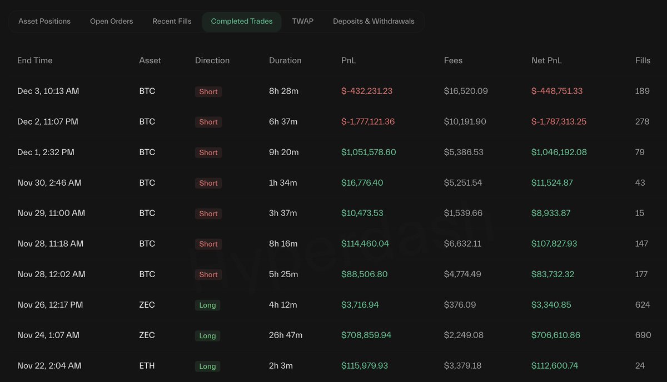667x382 pixels.
Task: Click ZEC asset in Nov 24 row
Action: [x=147, y=335]
